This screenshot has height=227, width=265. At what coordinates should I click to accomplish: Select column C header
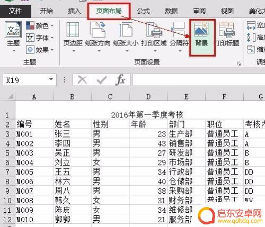(110, 97)
